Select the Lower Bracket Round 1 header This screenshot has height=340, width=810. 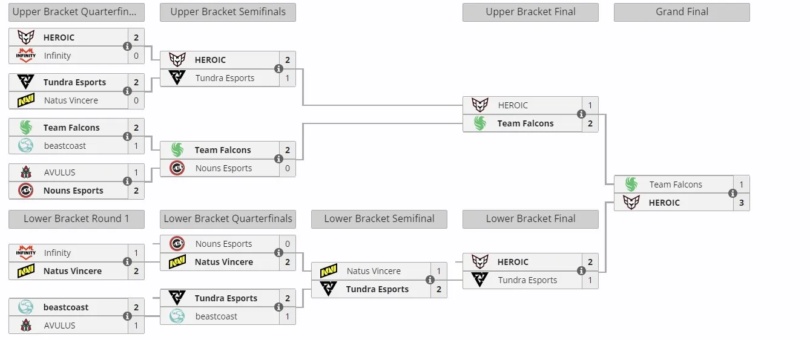click(x=76, y=219)
